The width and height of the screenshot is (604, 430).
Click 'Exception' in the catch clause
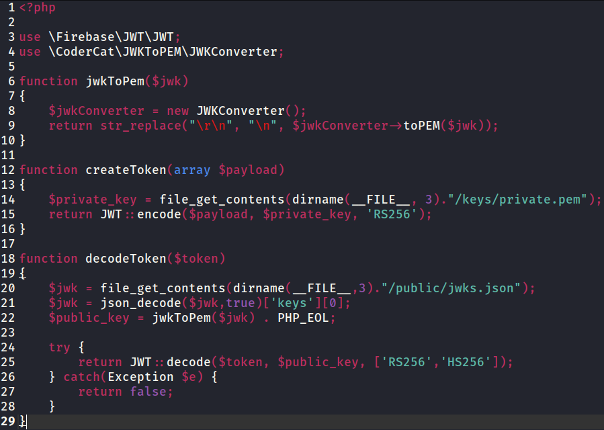click(x=140, y=377)
